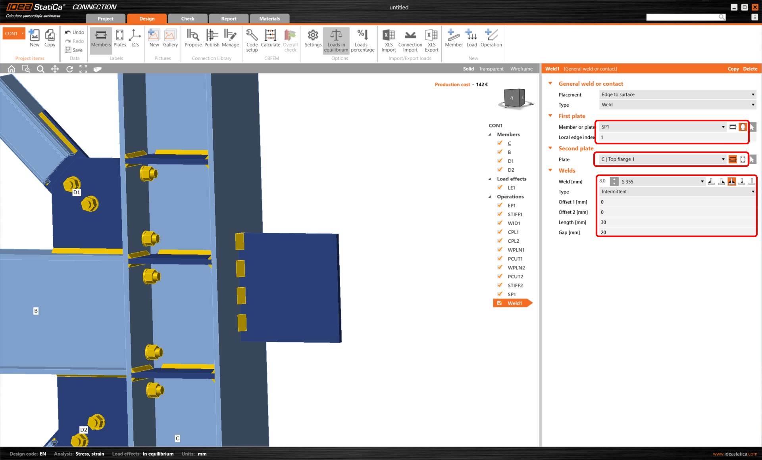This screenshot has width=762, height=460.
Task: Collapse the Second plate section
Action: (550, 148)
